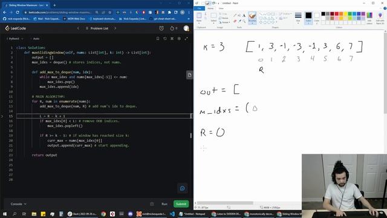Open the Rotate dropdown in Paint
Screen dimensions: 387x218
(x=224, y=22)
